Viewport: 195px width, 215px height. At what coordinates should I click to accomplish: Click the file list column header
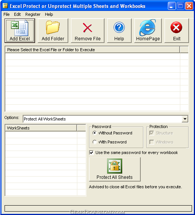[x=92, y=50]
